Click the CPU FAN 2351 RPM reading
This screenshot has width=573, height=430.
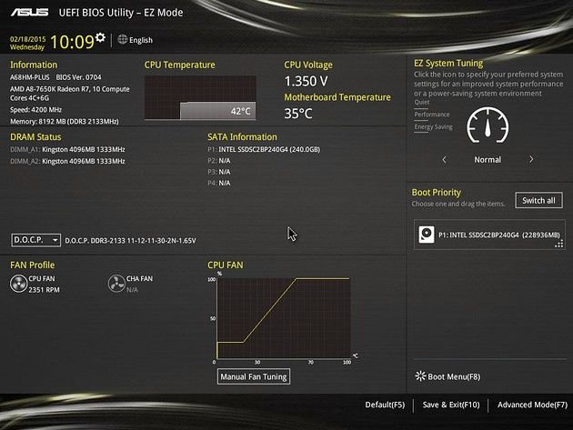44,290
